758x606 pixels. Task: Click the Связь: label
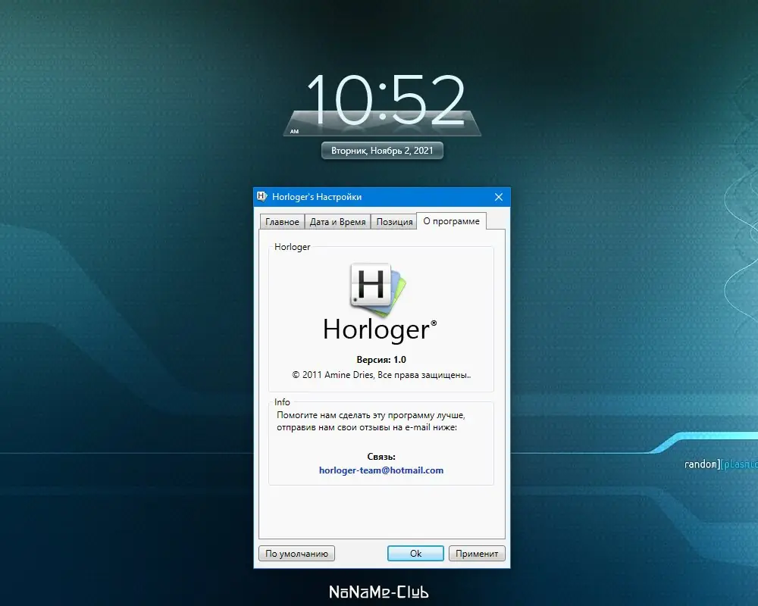pyautogui.click(x=381, y=457)
